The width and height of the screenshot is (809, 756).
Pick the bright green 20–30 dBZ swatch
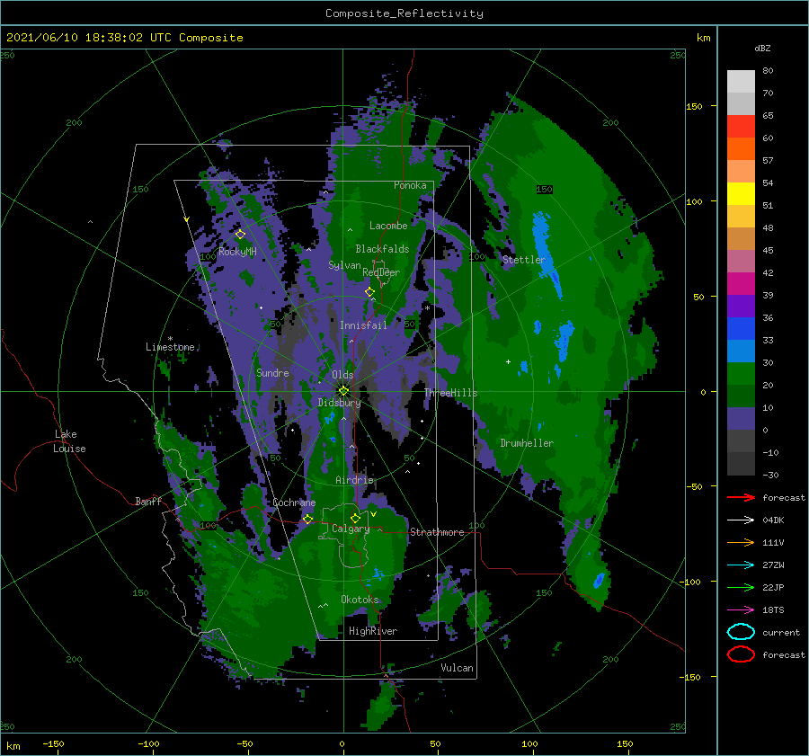741,374
